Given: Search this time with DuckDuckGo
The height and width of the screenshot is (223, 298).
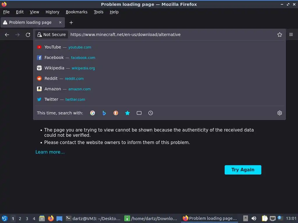Looking at the screenshot, I should coord(116,113).
